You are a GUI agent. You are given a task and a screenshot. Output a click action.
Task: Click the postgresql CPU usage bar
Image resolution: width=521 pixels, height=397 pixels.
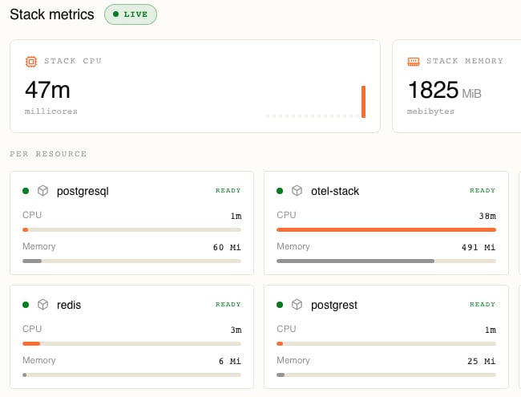point(131,229)
